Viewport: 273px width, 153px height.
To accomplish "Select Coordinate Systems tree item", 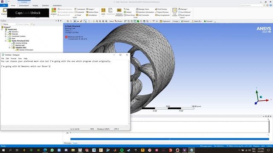I will coord(18,36).
